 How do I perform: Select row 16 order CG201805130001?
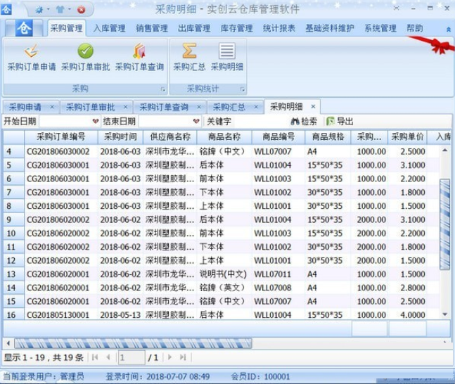point(221,314)
